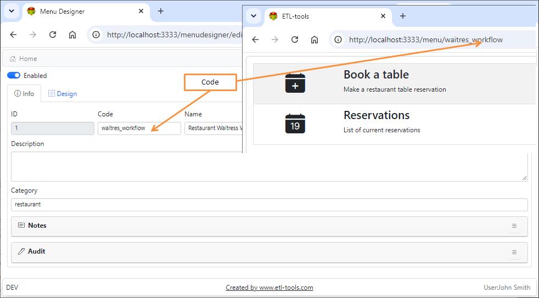
Task: Reload the Menu Designer page
Action: [x=53, y=35]
